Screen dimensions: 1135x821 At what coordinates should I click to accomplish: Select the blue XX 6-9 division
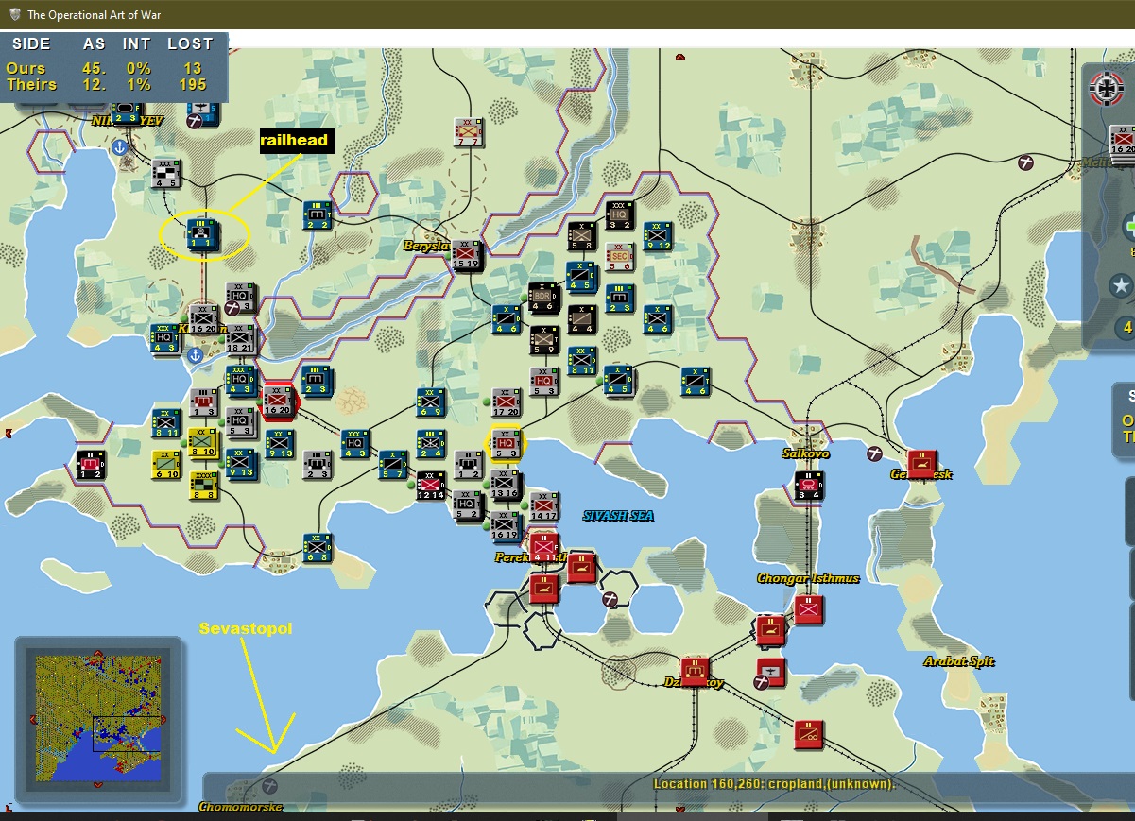pyautogui.click(x=431, y=402)
